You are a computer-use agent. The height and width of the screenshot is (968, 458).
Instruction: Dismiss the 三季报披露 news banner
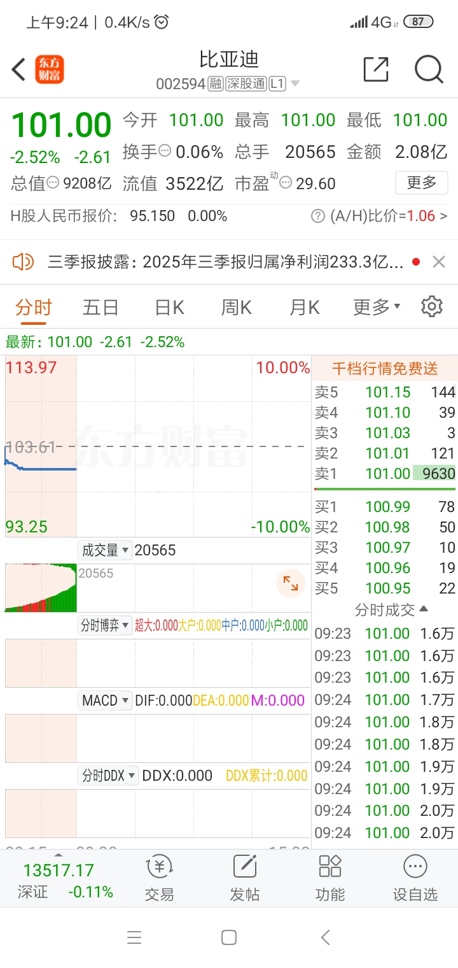(x=438, y=262)
